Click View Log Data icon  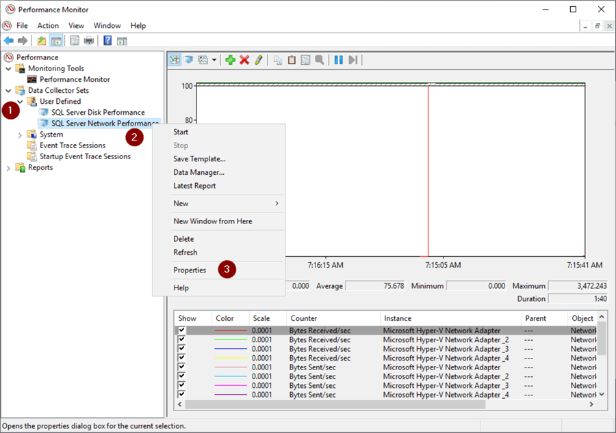189,60
